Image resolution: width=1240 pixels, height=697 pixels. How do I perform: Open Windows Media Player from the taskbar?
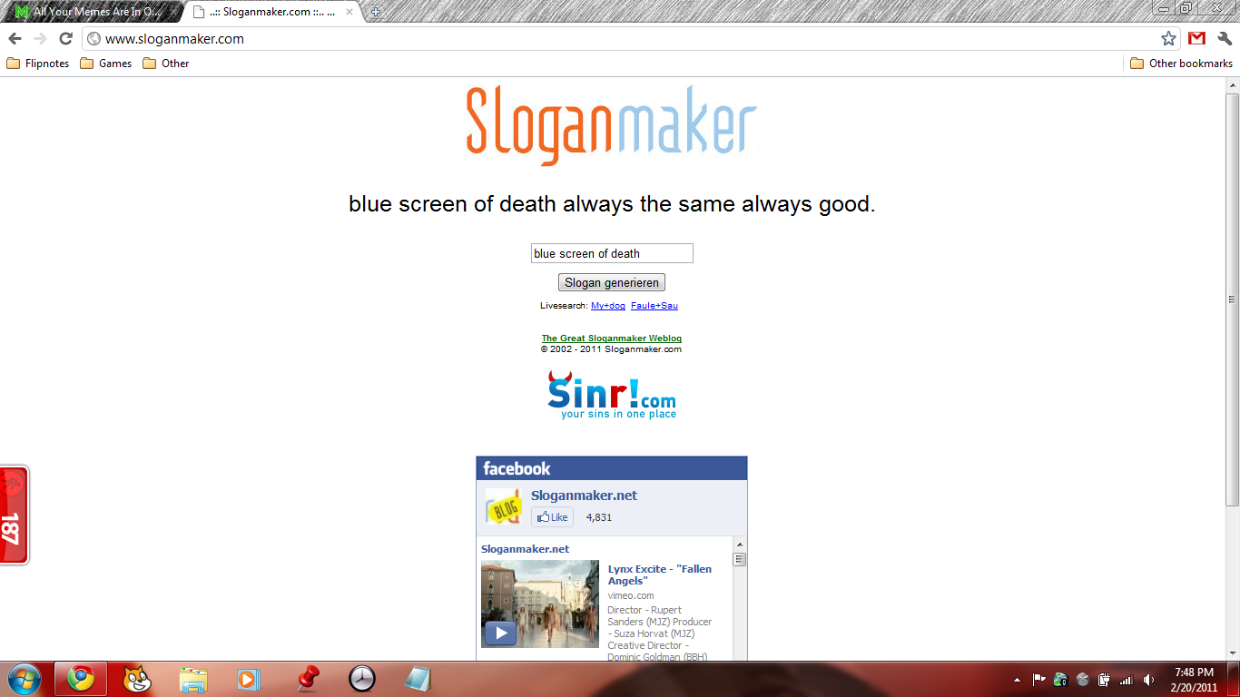[x=247, y=679]
